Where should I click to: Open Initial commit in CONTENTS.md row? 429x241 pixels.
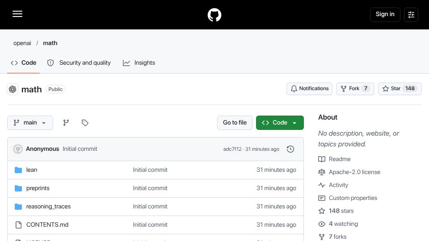(150, 225)
